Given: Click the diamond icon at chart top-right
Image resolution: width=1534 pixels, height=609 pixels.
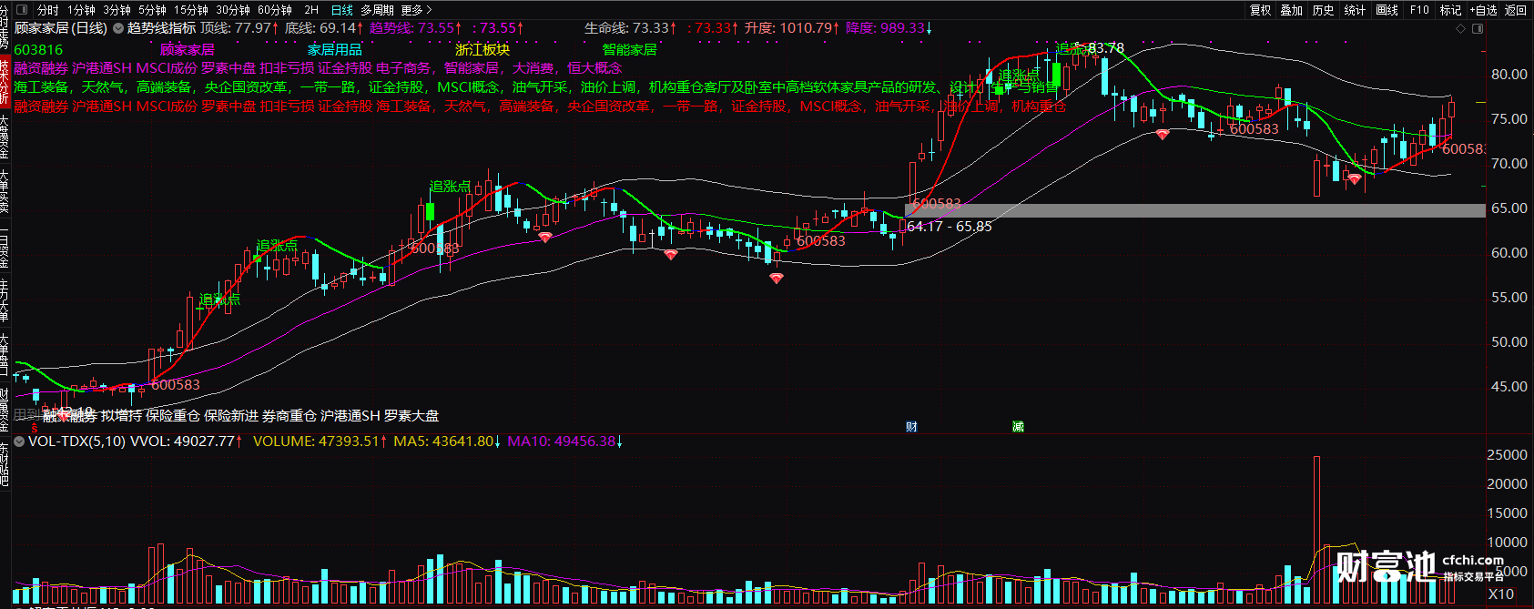Looking at the screenshot, I should pyautogui.click(x=1461, y=28).
